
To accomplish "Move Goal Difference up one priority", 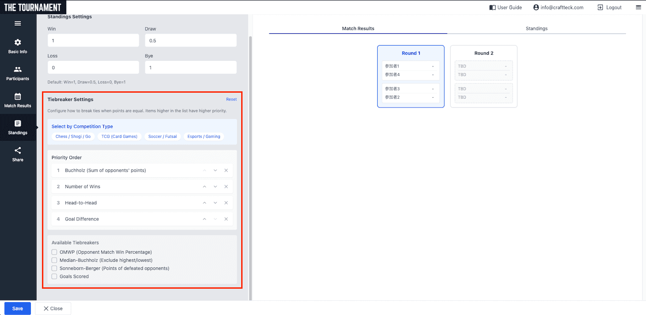I will [x=204, y=219].
